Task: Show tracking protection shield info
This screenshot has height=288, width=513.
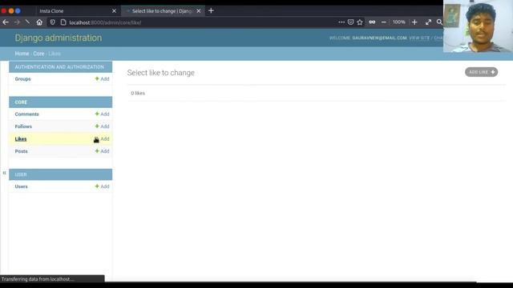Action: [x=52, y=22]
